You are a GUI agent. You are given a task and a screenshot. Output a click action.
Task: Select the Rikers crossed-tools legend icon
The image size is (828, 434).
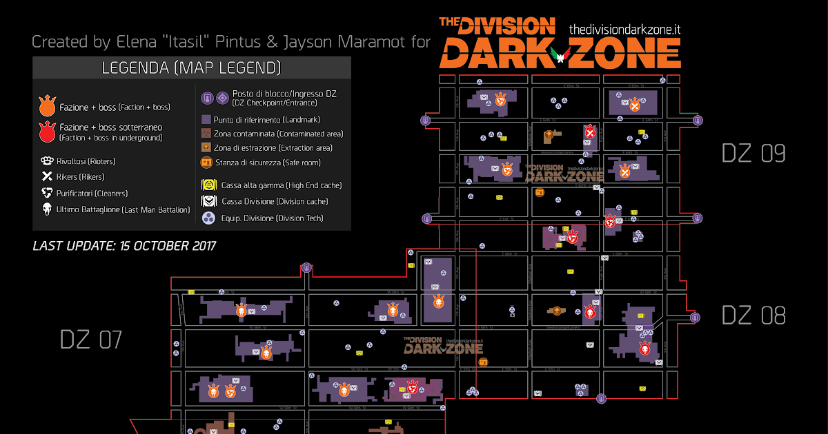(47, 177)
